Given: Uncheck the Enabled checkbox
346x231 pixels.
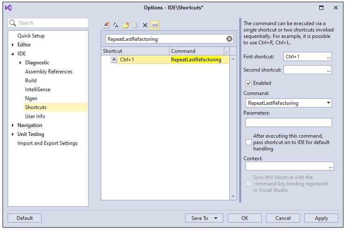Looking at the screenshot, I should pos(249,83).
